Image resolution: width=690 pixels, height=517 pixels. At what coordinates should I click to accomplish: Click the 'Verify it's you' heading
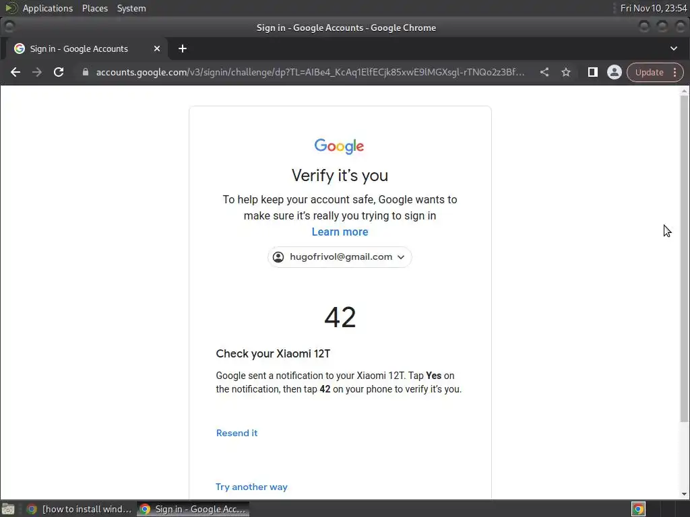pos(340,176)
